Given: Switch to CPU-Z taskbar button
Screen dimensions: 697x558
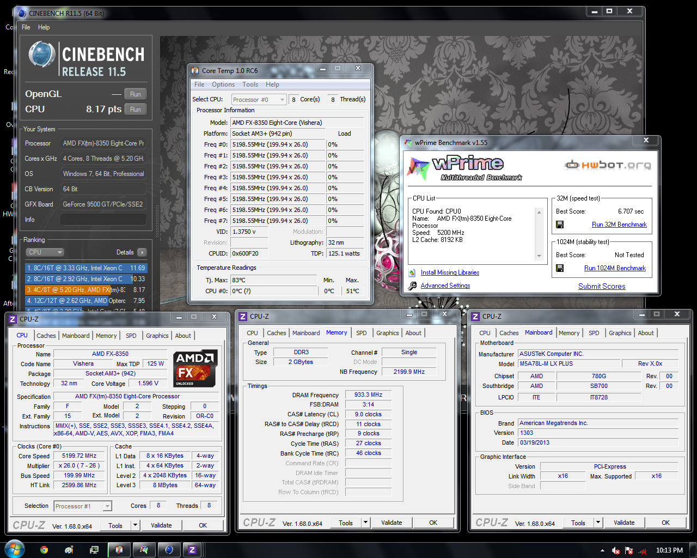Looking at the screenshot, I should point(192,550).
